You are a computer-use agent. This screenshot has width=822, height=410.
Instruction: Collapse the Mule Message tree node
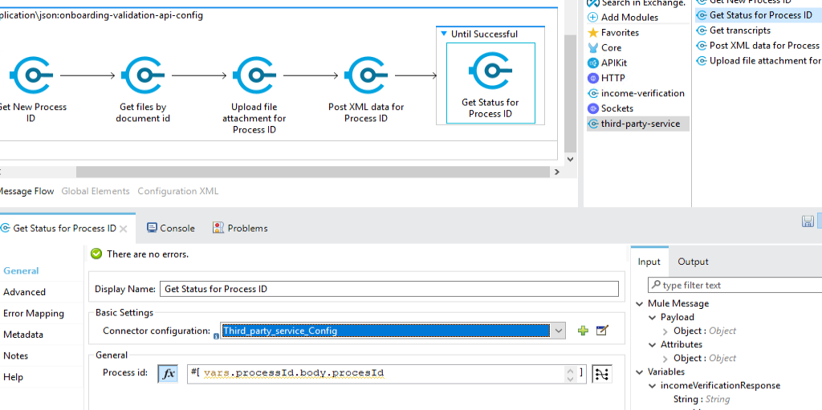640,304
